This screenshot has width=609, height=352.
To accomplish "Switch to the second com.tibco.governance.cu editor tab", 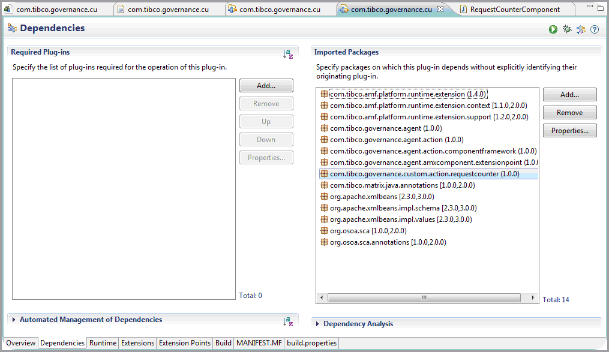I will pos(169,10).
